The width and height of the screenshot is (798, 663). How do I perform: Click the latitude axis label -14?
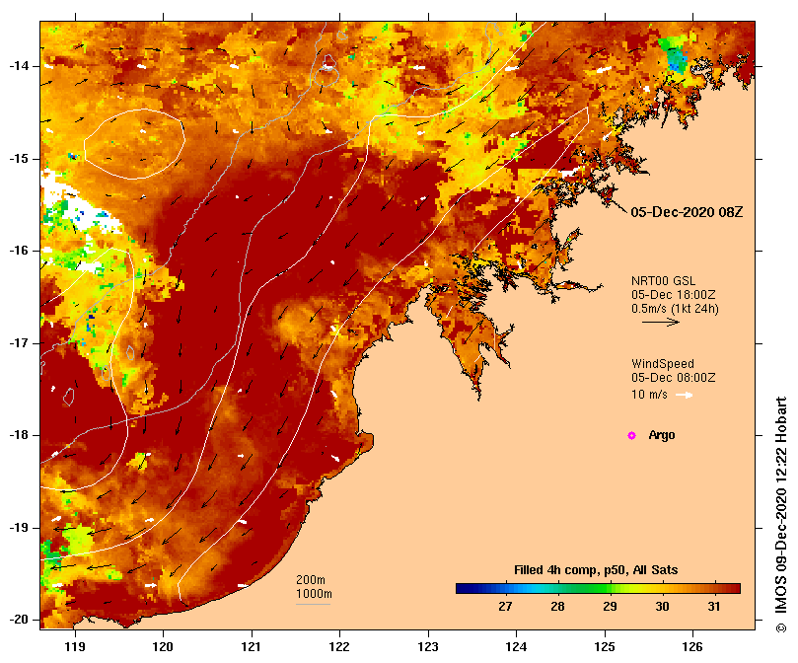click(x=19, y=66)
